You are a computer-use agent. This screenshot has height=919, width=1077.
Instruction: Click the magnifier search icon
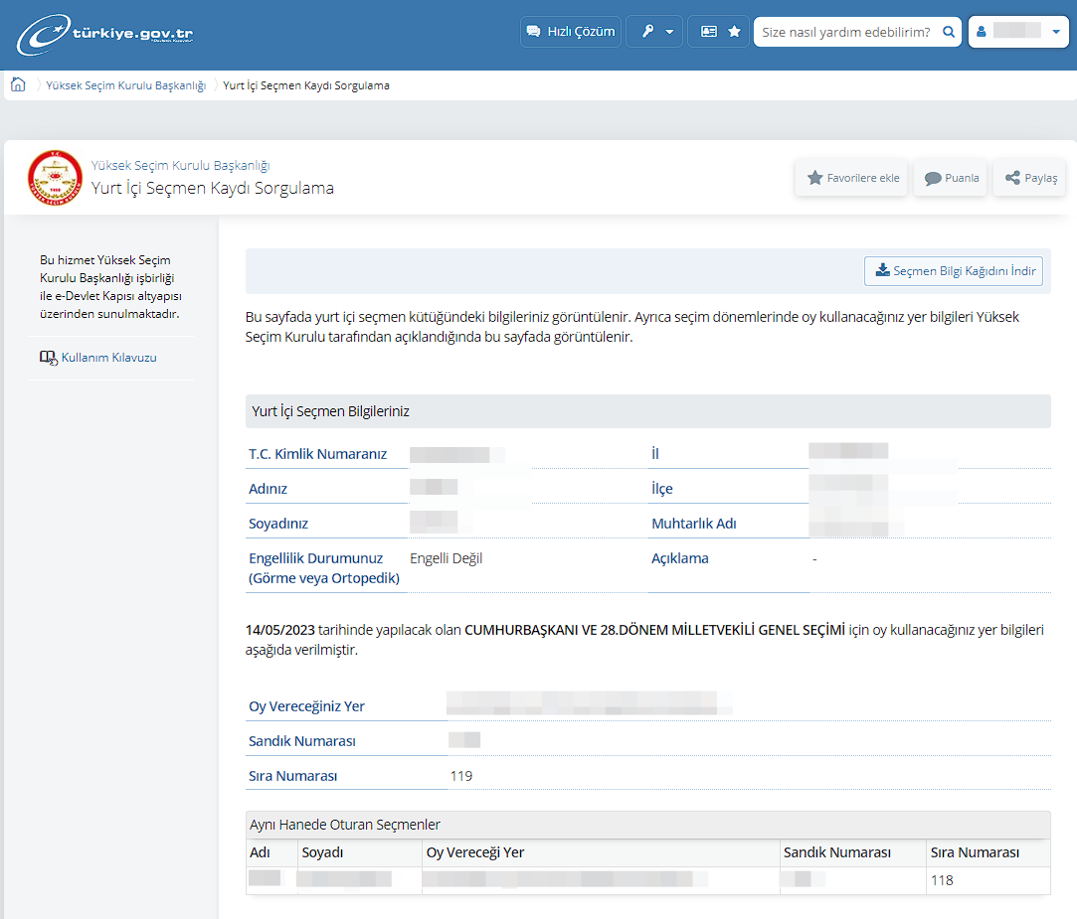click(950, 32)
